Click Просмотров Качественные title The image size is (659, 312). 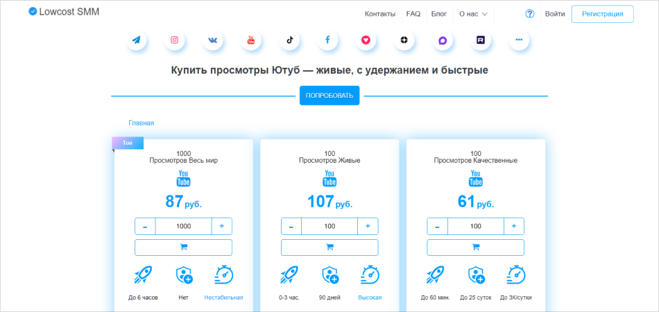click(476, 160)
